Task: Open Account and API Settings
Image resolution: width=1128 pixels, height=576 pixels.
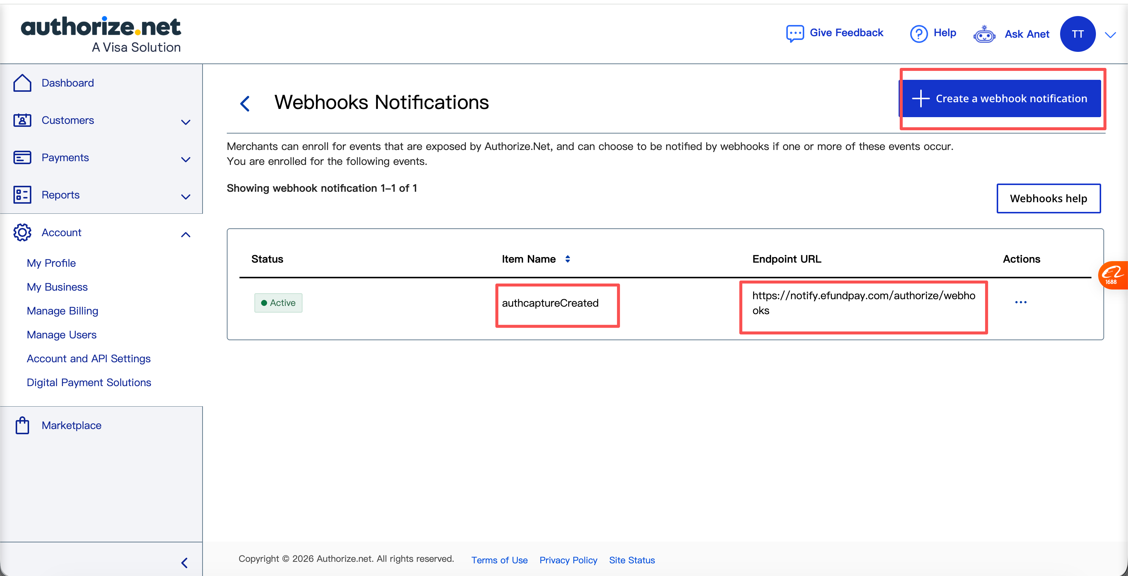Action: [x=88, y=358]
